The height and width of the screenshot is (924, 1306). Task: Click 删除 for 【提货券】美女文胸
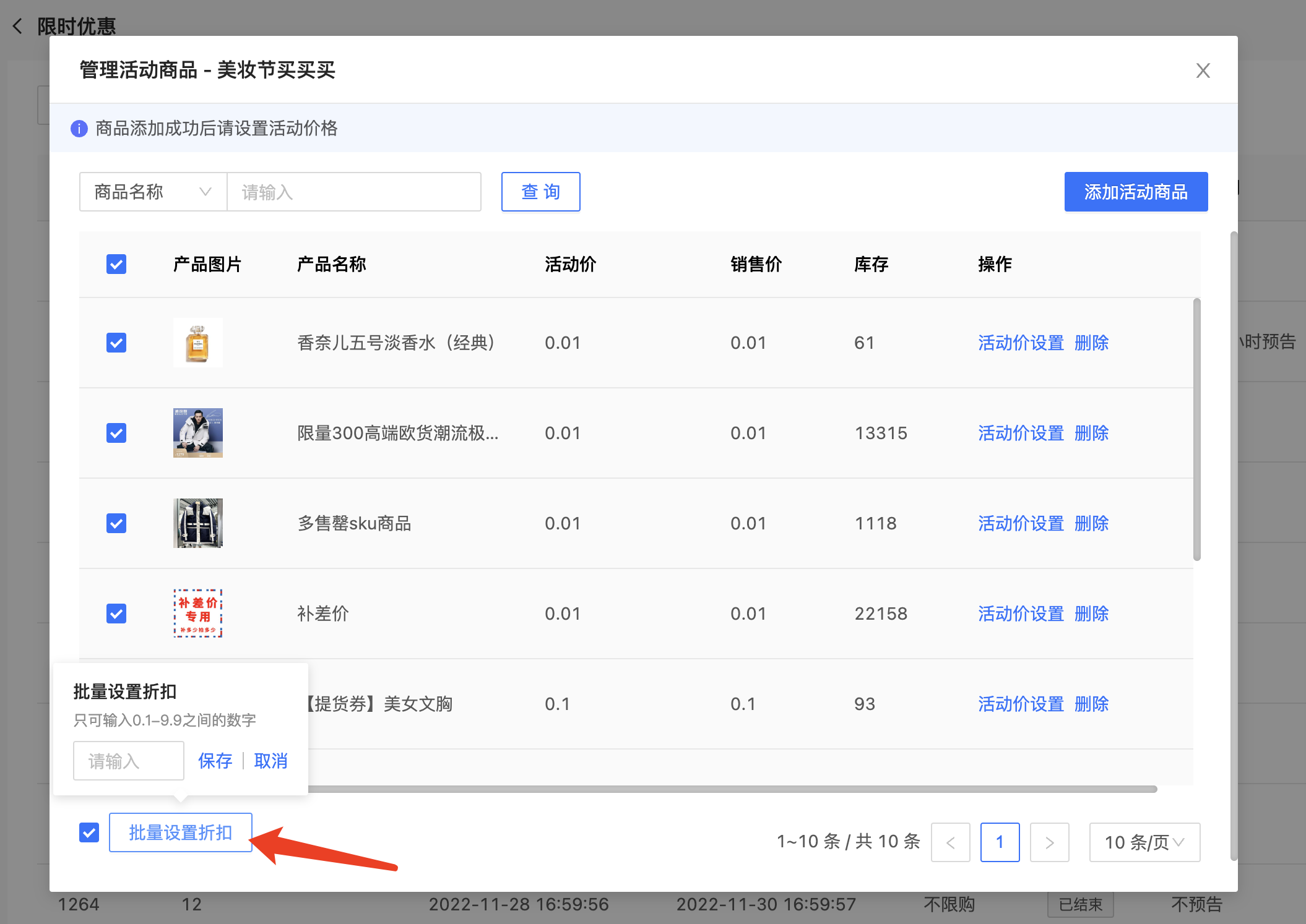pos(1091,704)
